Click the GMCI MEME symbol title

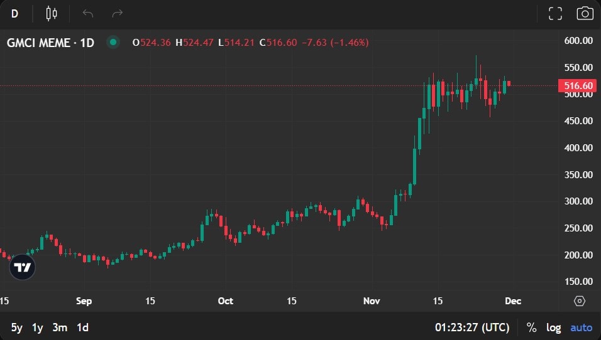pos(50,43)
